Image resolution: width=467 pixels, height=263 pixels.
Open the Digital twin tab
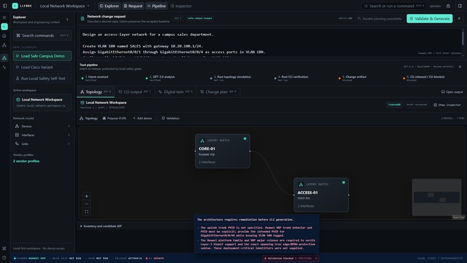point(176,92)
